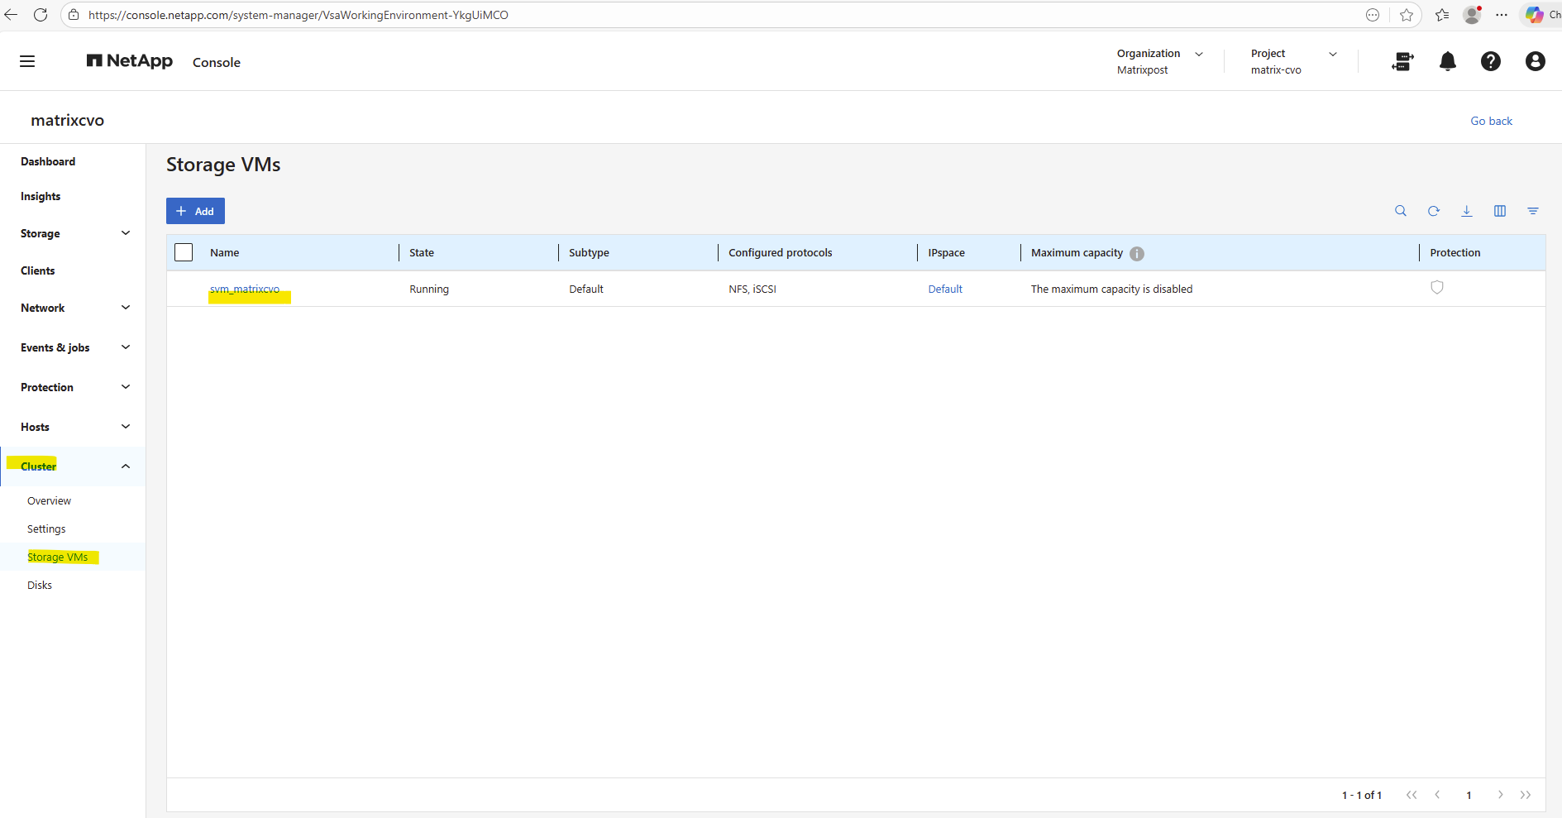Image resolution: width=1562 pixels, height=818 pixels.
Task: Sort by the Subtype column
Action: 589,252
